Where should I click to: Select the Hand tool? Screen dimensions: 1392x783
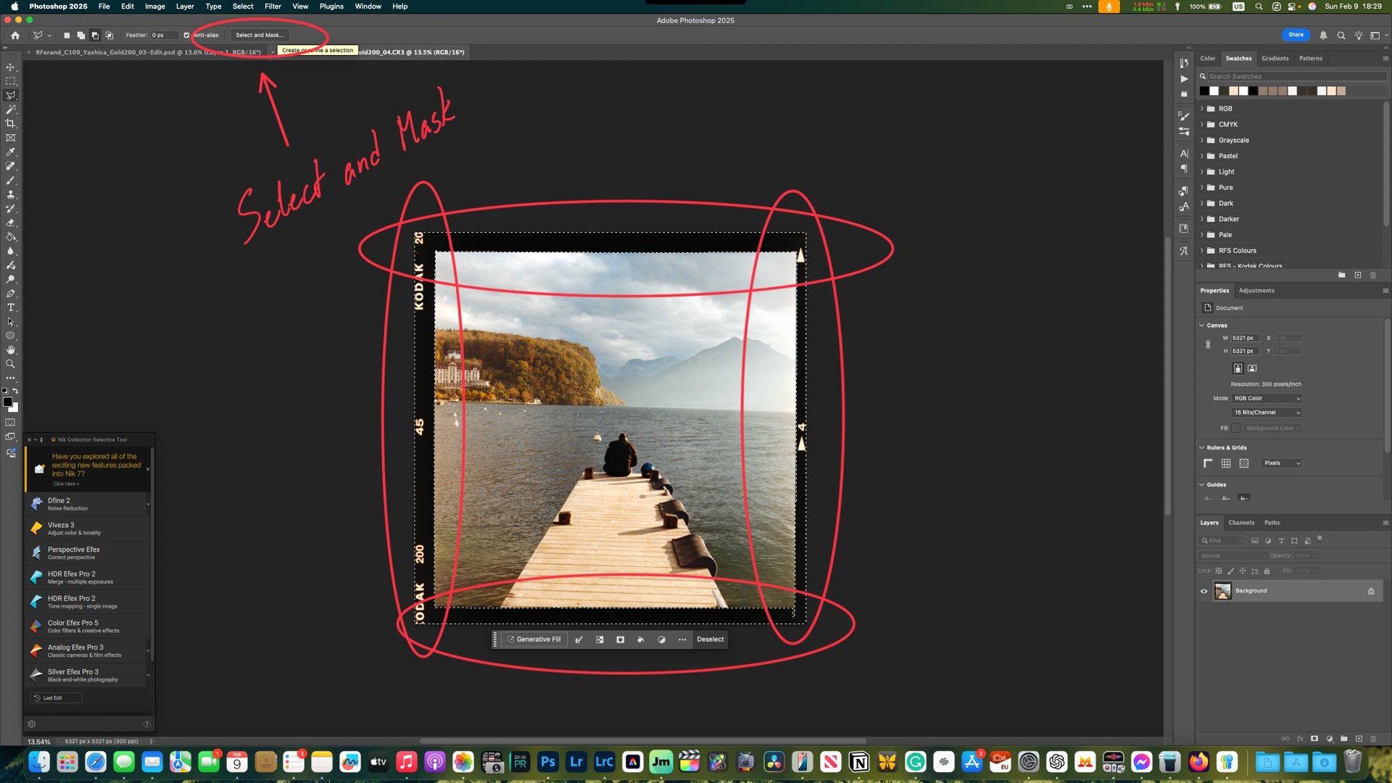[x=10, y=350]
